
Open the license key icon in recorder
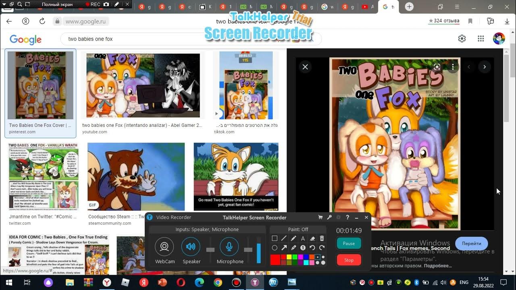[329, 217]
